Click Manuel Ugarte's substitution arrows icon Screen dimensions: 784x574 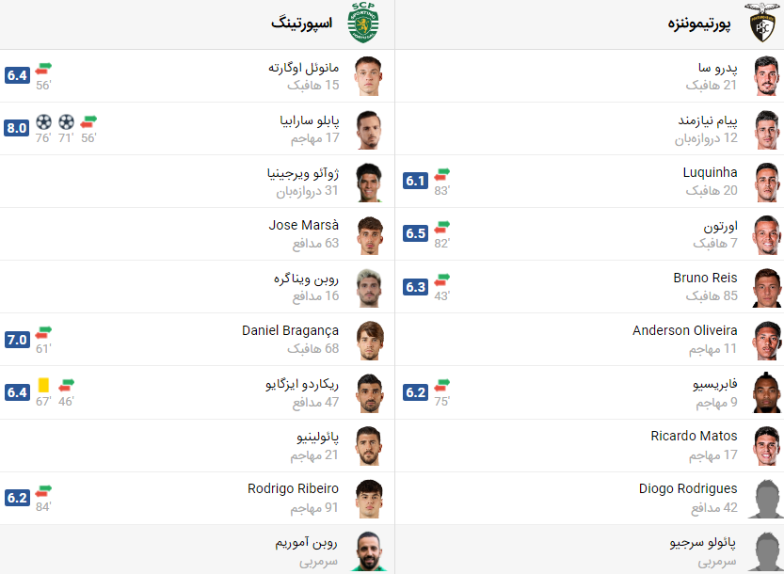pos(43,69)
